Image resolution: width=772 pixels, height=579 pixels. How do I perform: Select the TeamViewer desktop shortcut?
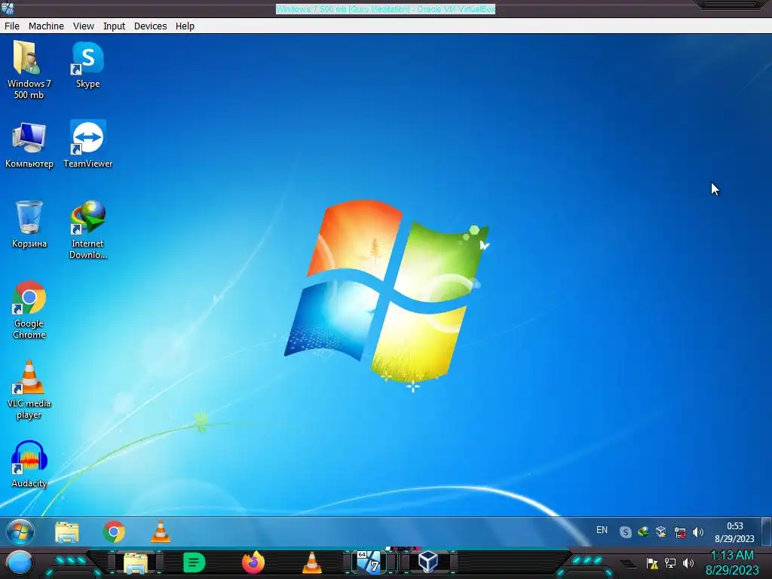click(87, 144)
